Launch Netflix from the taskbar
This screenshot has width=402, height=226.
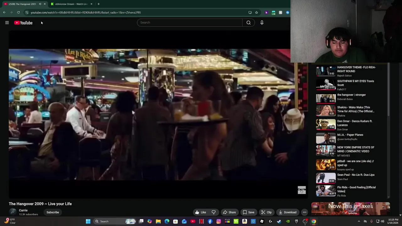[x=201, y=221]
